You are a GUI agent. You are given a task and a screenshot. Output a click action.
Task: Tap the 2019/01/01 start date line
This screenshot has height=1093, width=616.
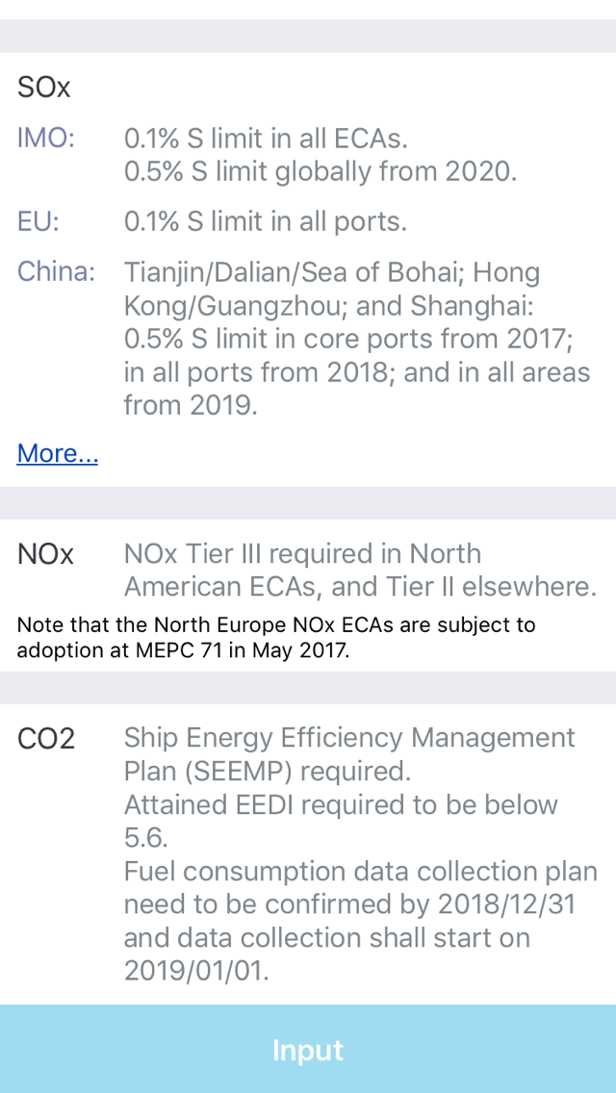(196, 971)
